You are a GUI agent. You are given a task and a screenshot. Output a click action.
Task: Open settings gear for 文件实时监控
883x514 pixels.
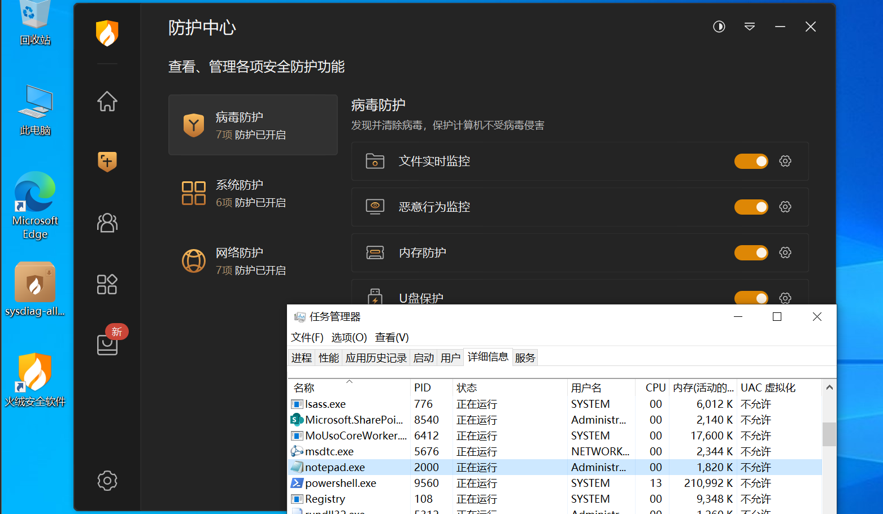click(785, 161)
